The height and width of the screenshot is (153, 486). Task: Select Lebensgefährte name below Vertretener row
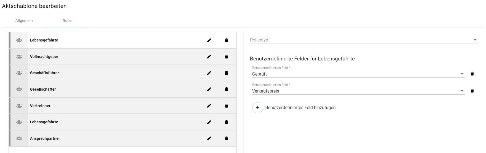(44, 122)
